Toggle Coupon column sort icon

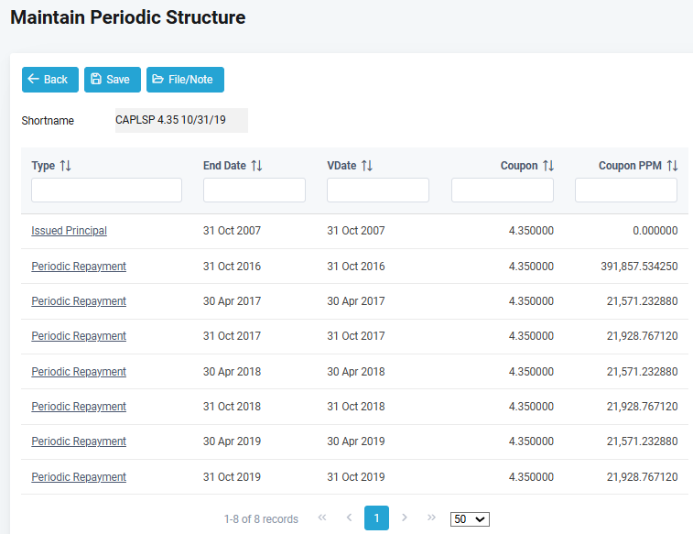pos(548,166)
